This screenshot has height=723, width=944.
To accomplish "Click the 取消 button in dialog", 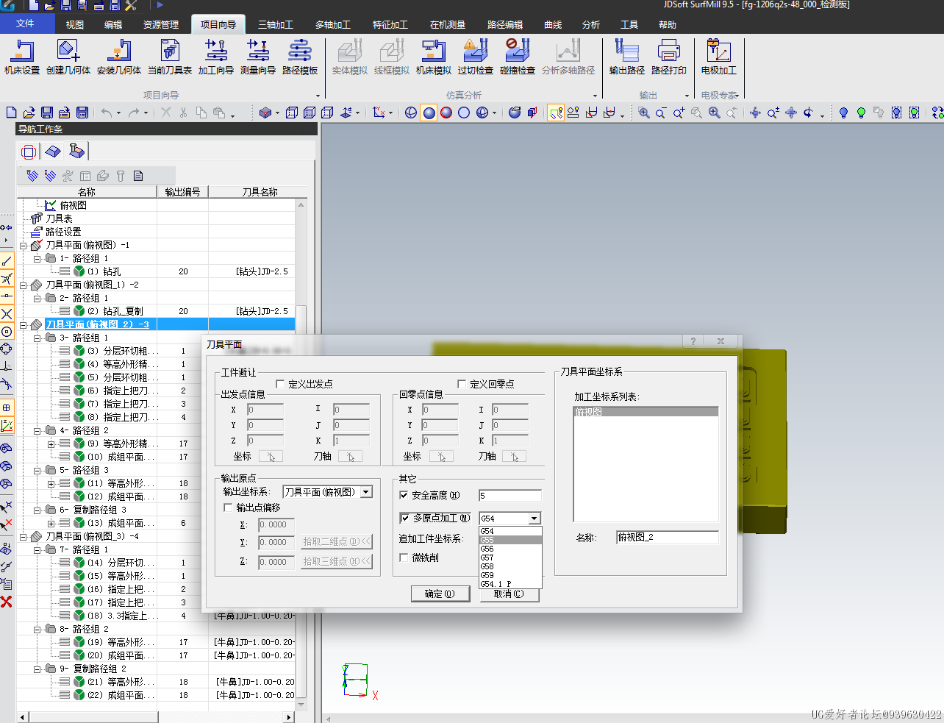I will pos(509,594).
